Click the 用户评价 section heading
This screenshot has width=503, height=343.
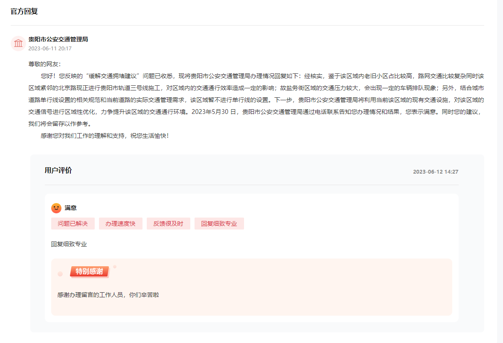coord(58,171)
